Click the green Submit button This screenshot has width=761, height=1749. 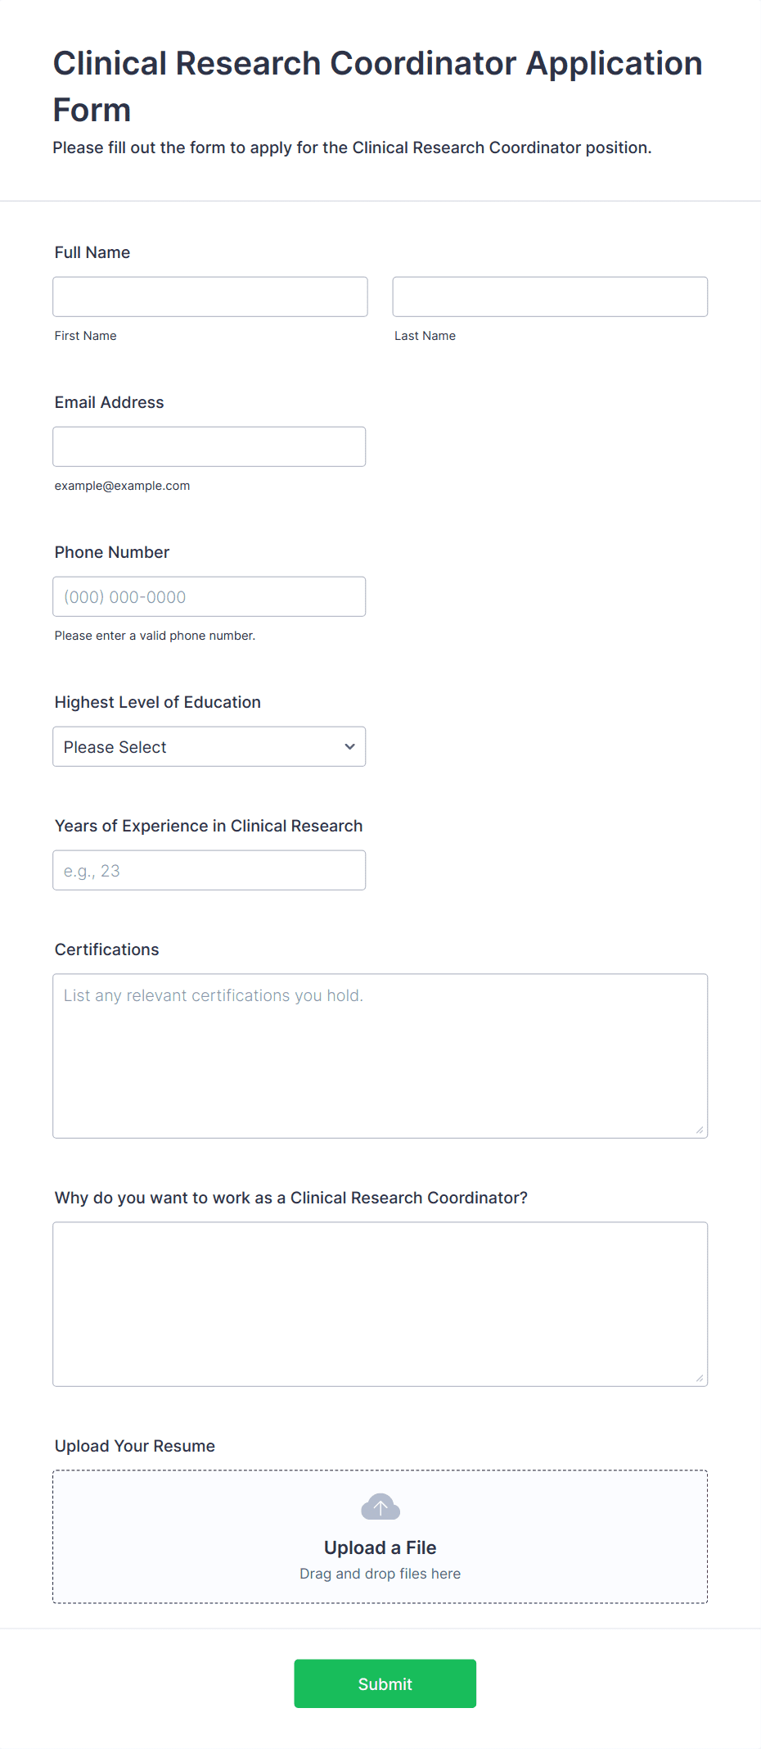[x=385, y=1683]
